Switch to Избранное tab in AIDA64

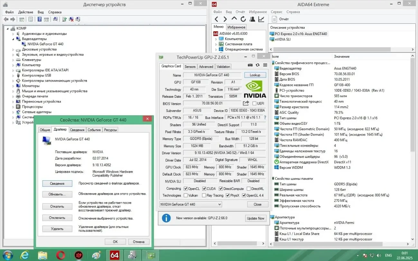click(x=236, y=27)
